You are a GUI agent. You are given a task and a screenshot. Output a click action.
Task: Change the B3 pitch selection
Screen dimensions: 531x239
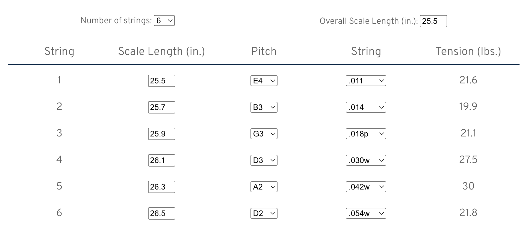click(264, 107)
